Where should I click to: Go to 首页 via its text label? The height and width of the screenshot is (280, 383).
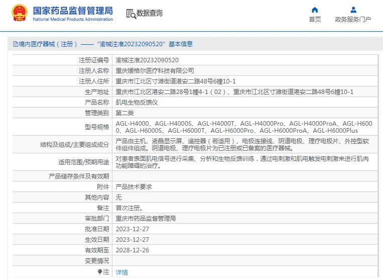(x=315, y=20)
